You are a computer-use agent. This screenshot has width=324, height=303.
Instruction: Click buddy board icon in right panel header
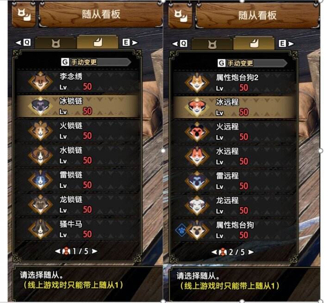pos(181,16)
